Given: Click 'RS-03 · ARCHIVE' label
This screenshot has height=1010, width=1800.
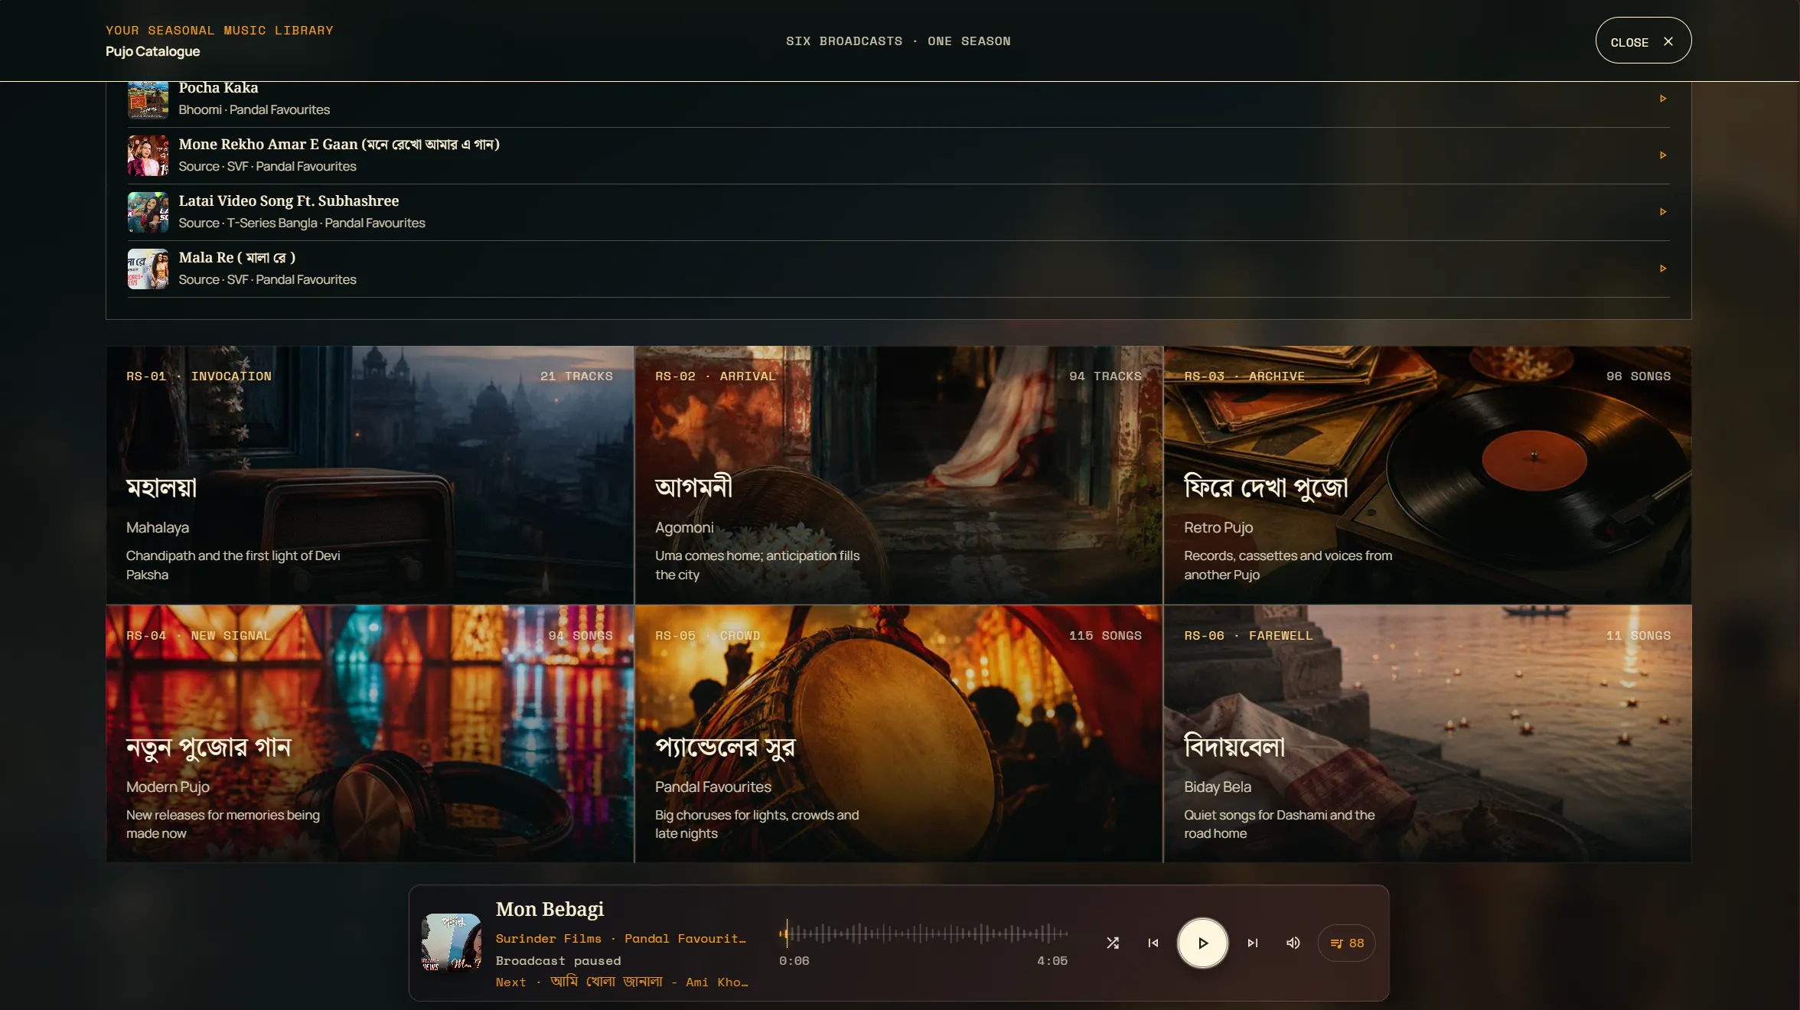Looking at the screenshot, I should (x=1244, y=376).
